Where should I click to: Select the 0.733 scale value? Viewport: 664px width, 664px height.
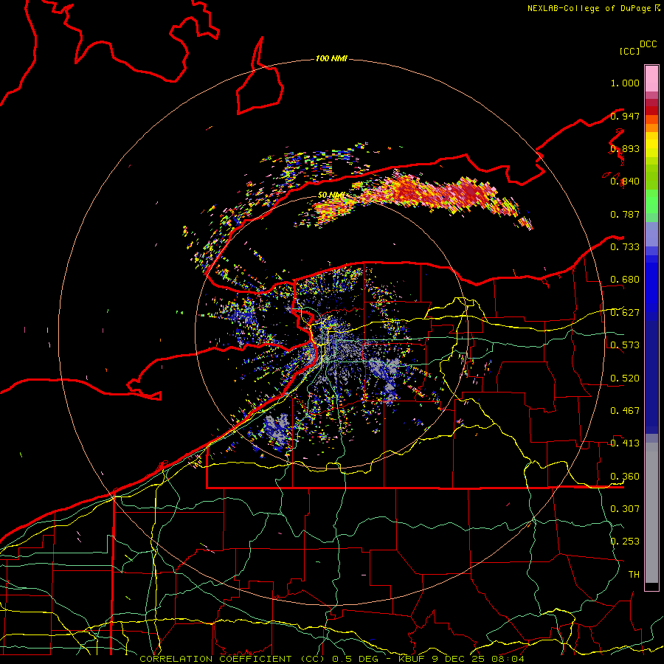pyautogui.click(x=625, y=247)
